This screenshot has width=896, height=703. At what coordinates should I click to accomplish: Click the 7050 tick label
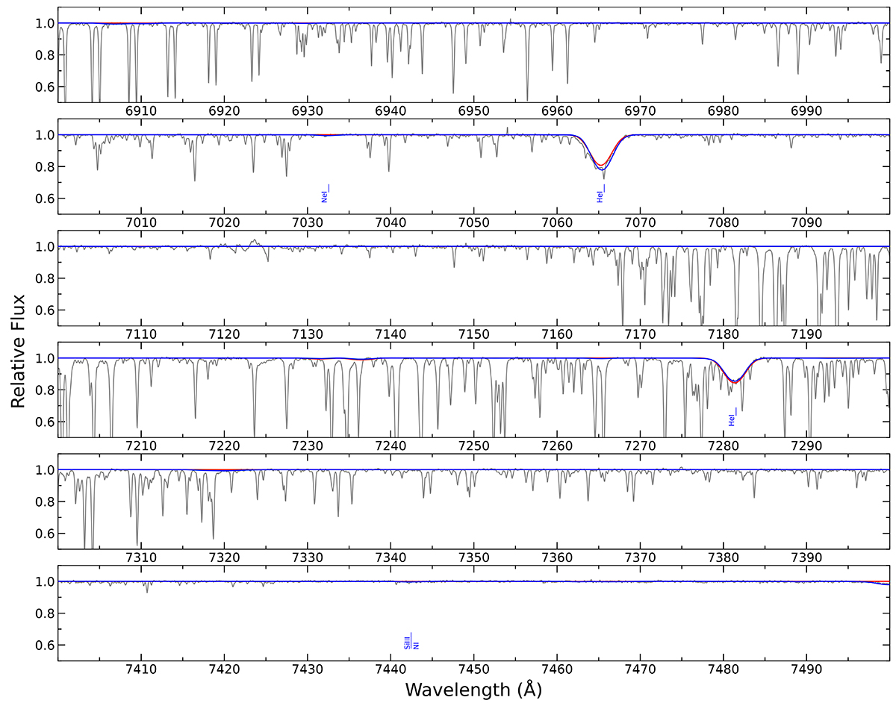coord(473,222)
